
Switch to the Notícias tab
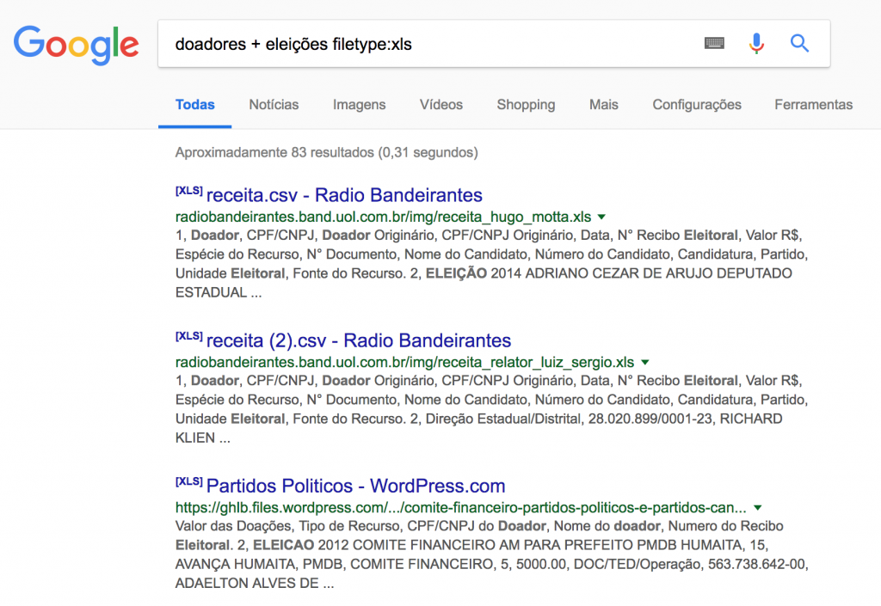[274, 105]
